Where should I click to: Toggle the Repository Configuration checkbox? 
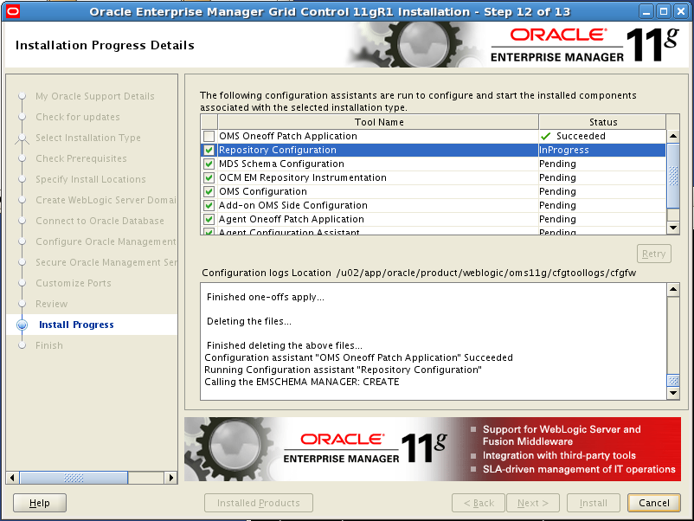click(x=209, y=150)
